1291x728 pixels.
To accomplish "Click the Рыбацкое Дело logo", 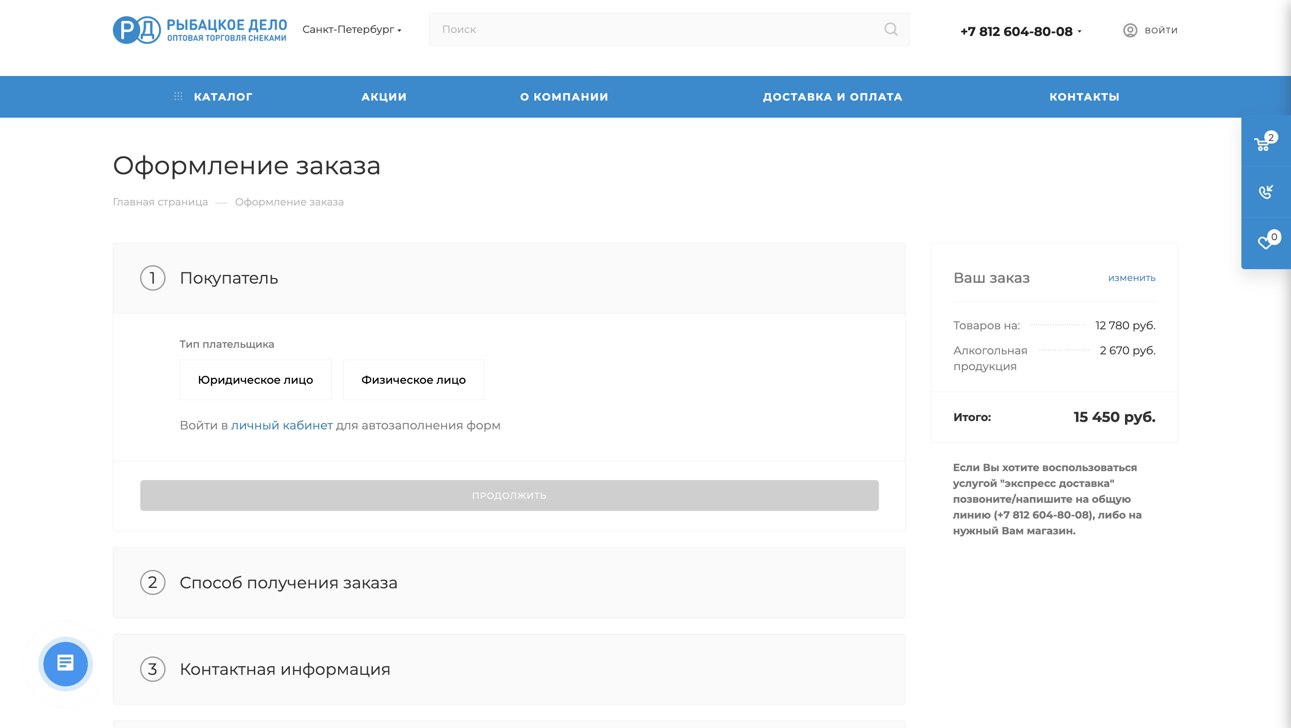I will [x=199, y=29].
